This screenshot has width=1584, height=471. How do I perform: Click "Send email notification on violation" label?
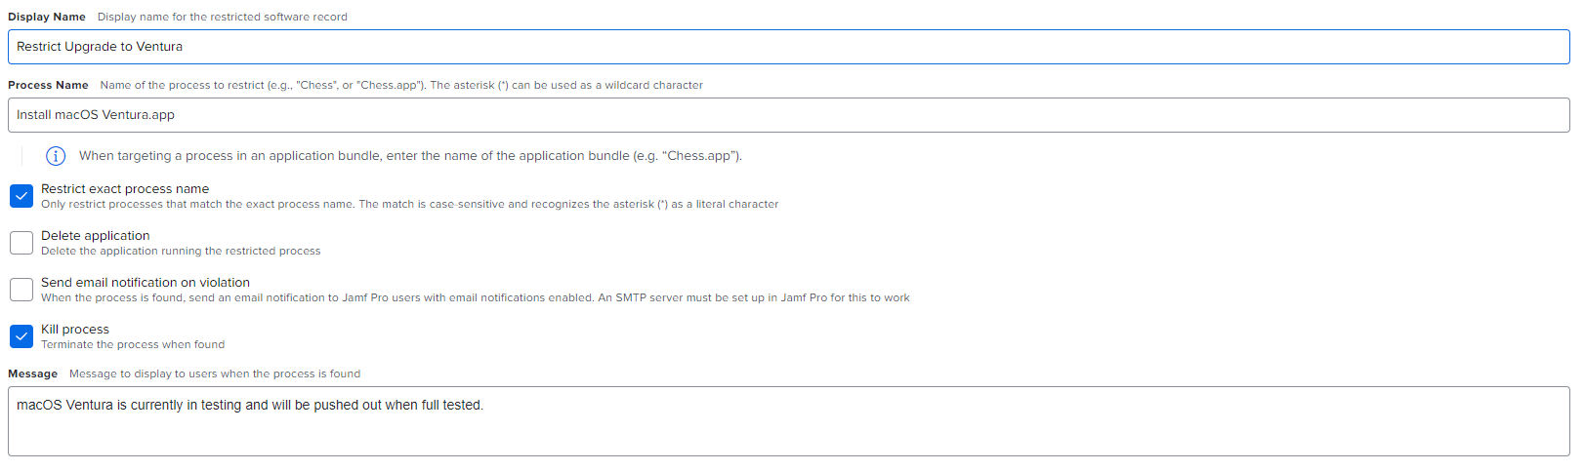tap(146, 282)
